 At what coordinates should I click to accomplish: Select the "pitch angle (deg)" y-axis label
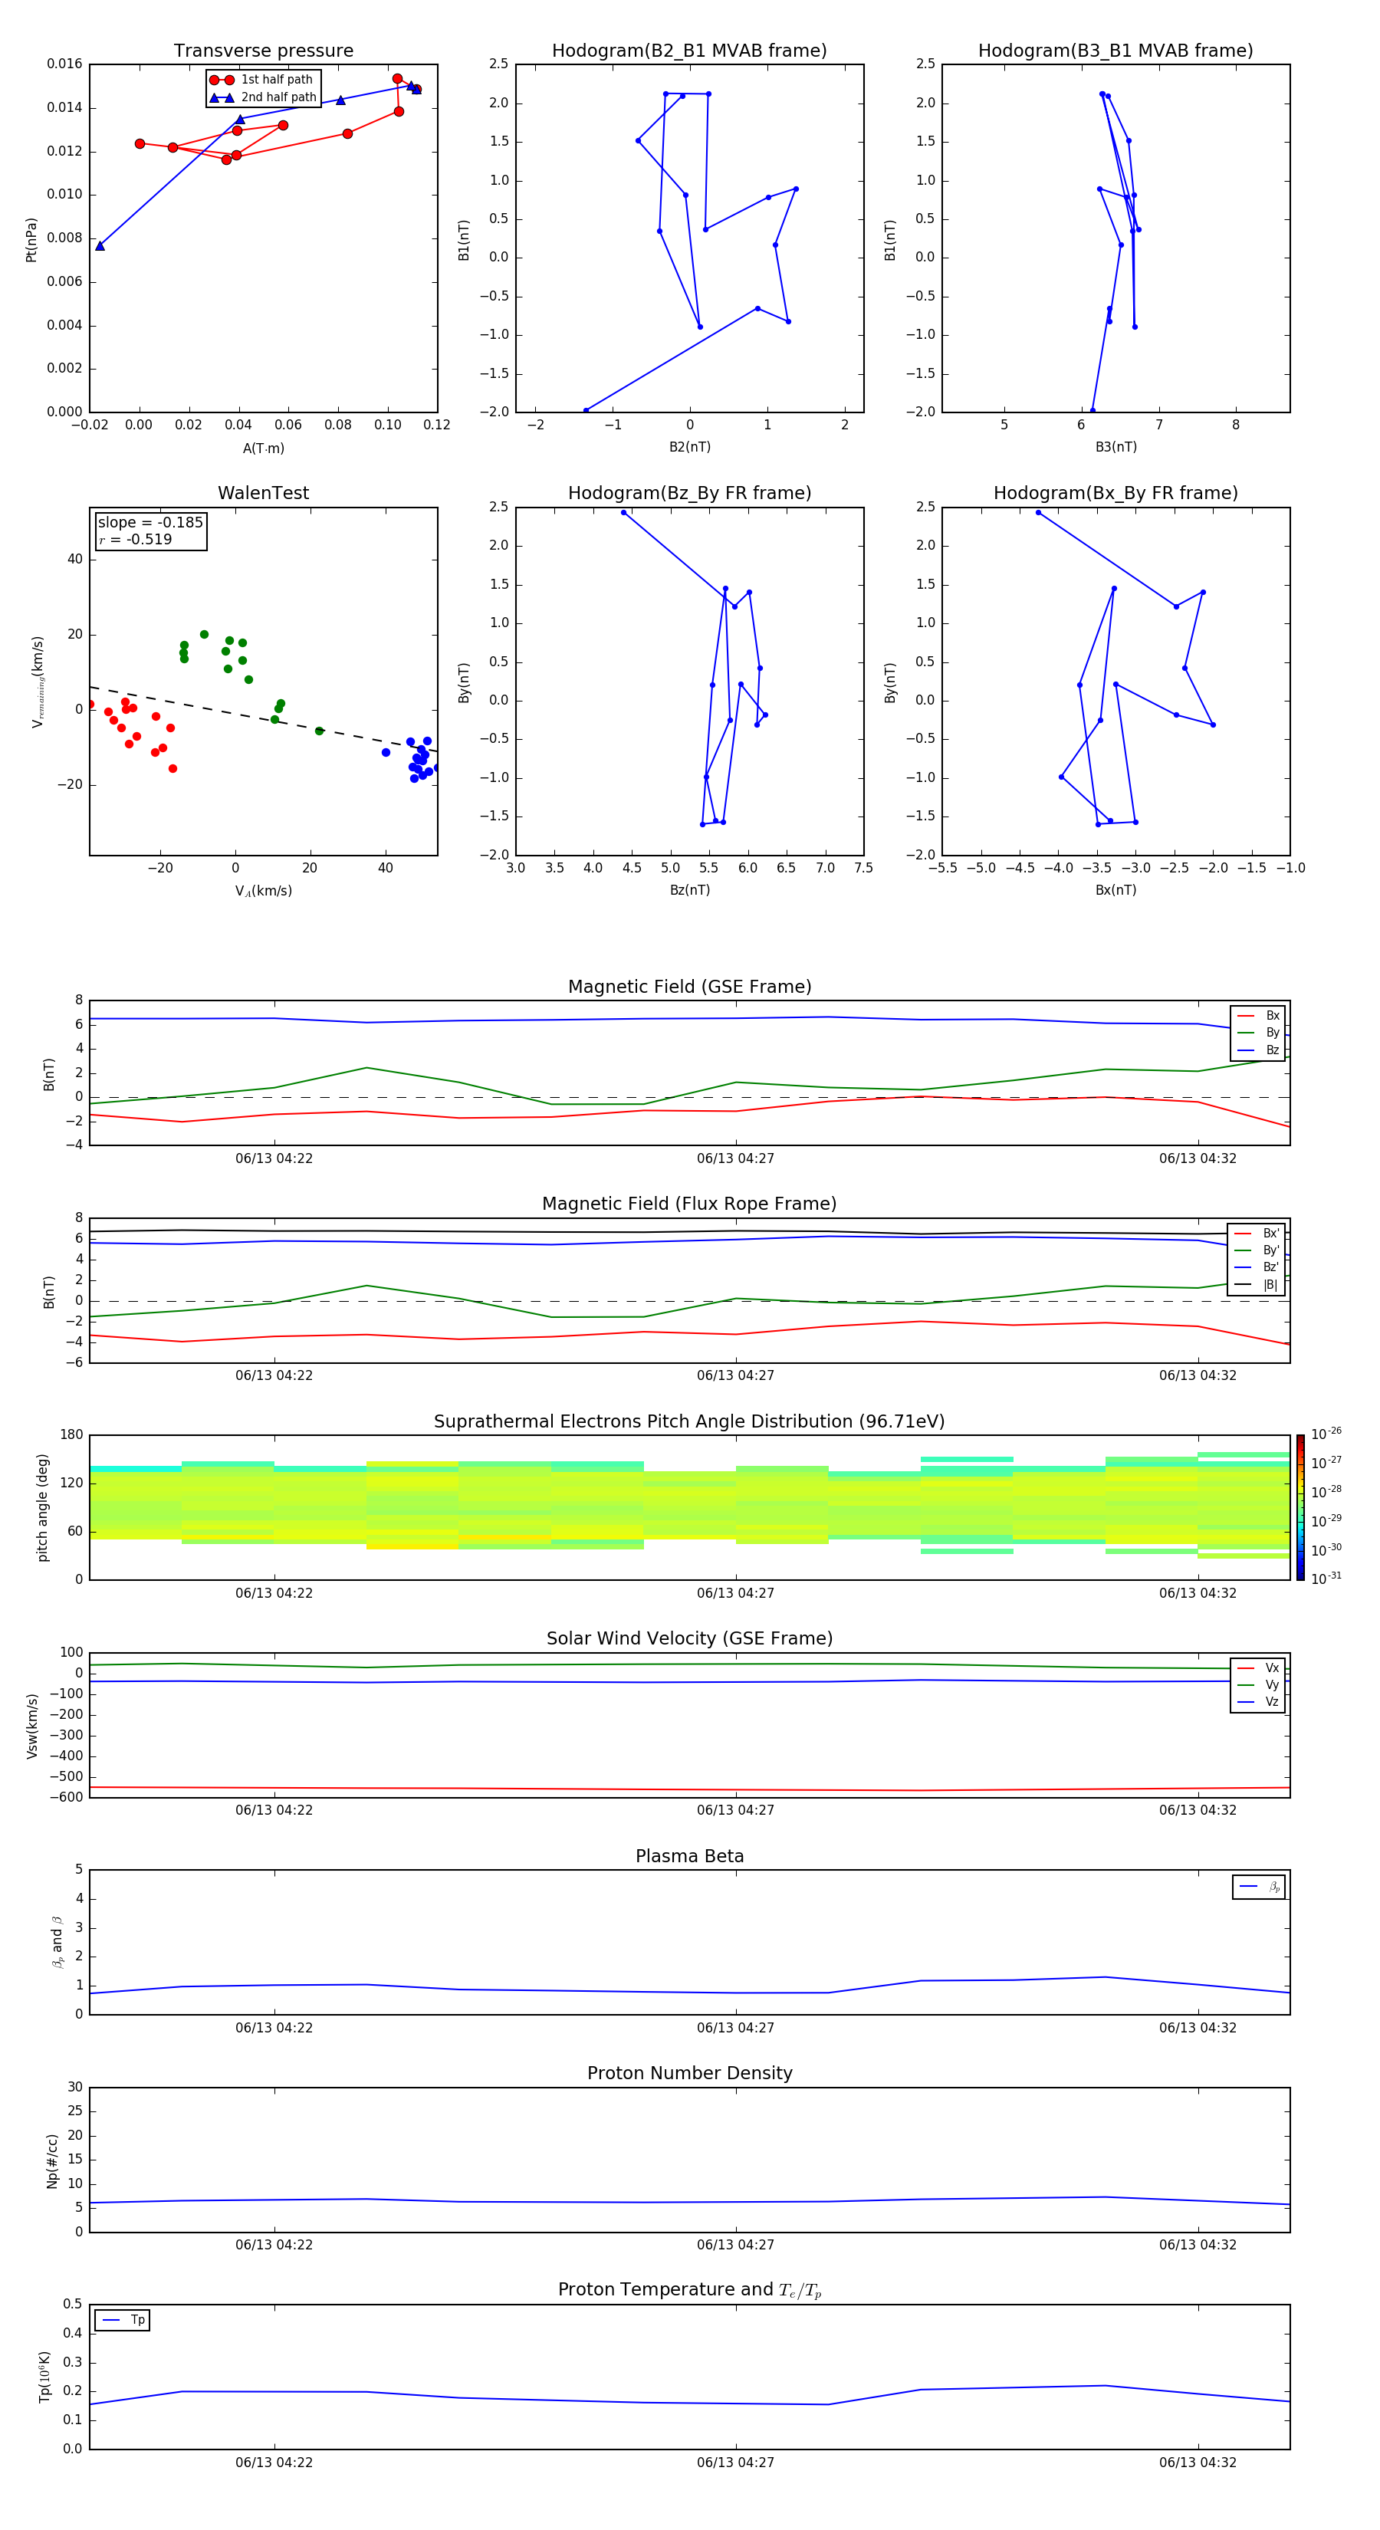[x=42, y=1507]
